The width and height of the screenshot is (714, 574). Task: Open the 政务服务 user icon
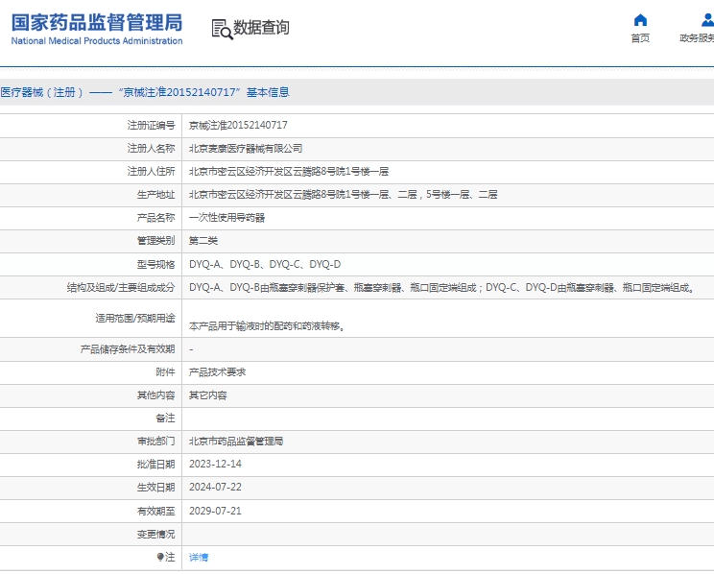tap(707, 20)
